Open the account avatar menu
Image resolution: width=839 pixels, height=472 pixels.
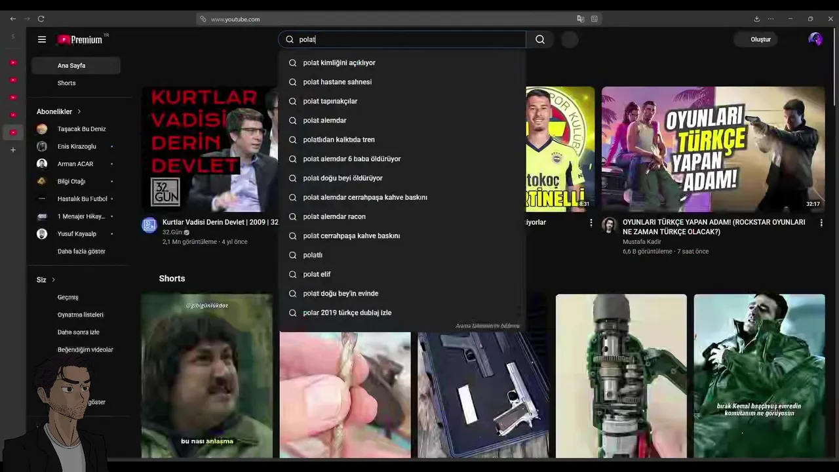(x=815, y=39)
